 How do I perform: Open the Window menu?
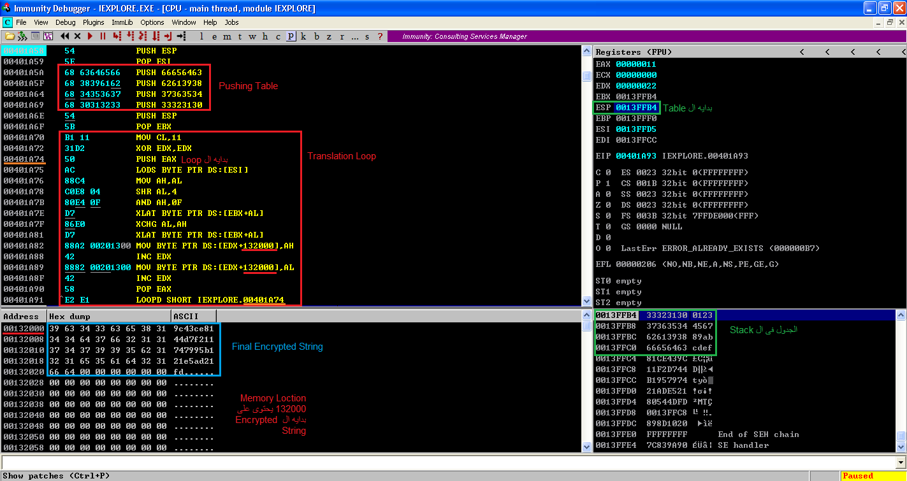click(184, 22)
